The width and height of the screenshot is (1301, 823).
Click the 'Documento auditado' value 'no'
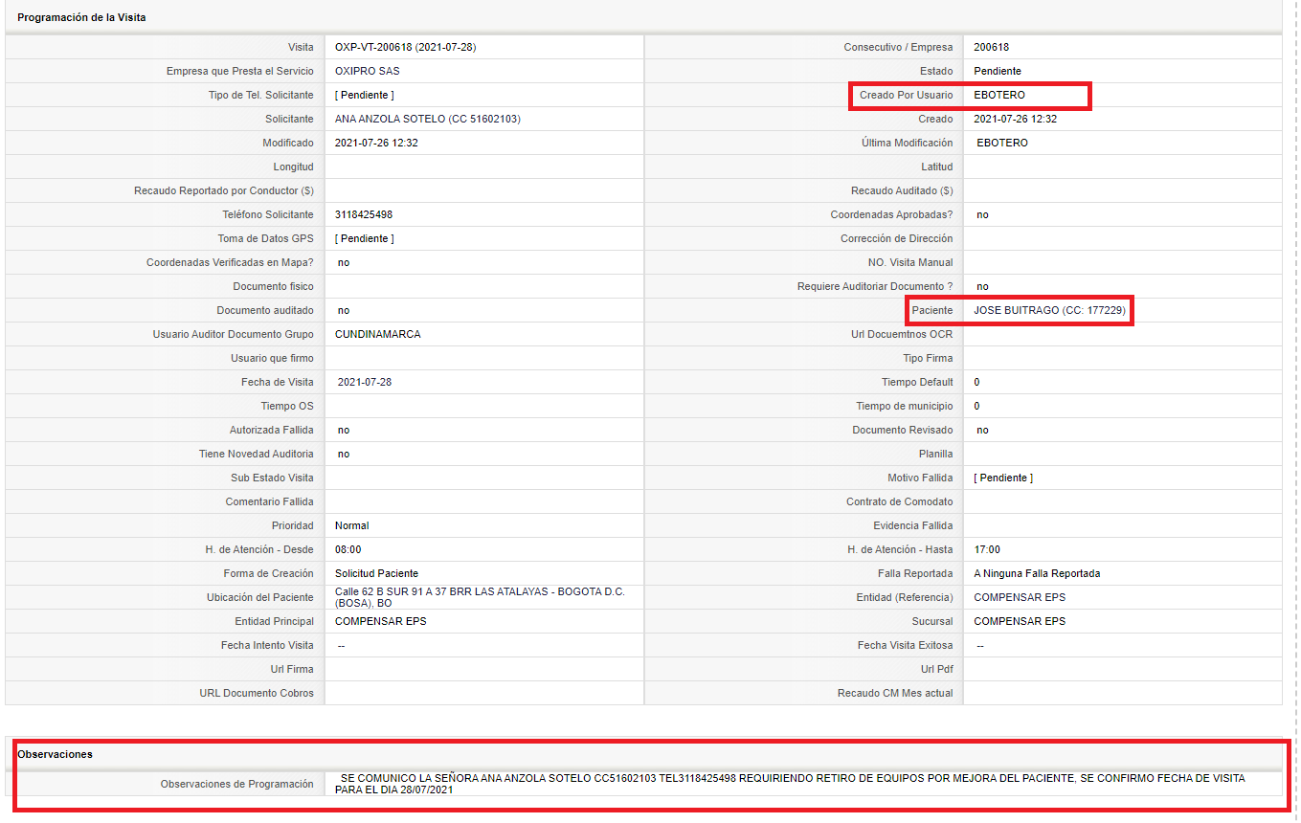point(344,310)
